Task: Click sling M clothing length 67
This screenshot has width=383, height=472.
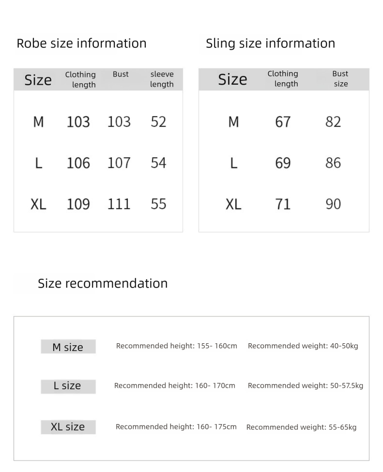Action: pyautogui.click(x=283, y=122)
